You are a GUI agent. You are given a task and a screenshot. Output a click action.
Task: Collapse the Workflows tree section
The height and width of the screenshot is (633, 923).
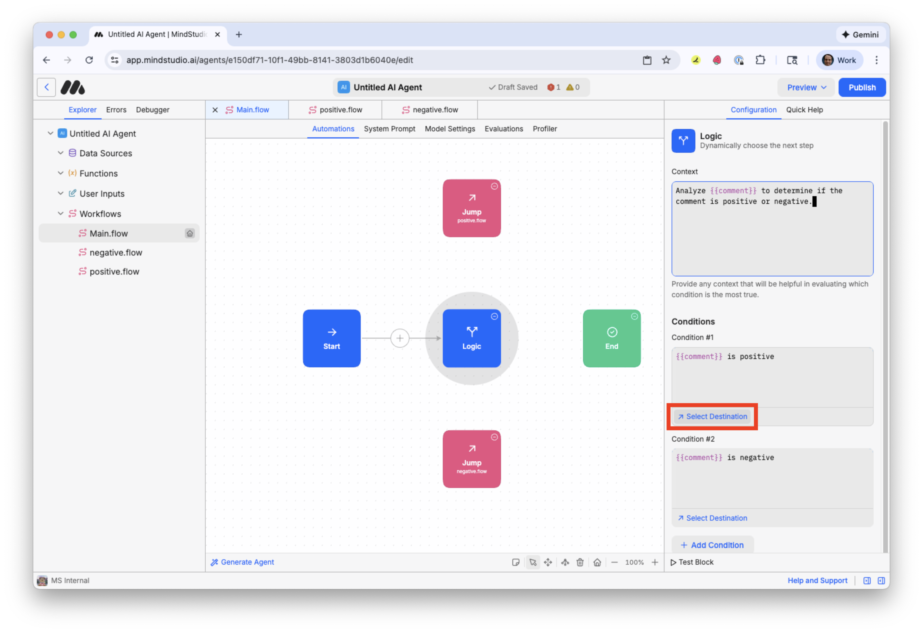coord(60,214)
